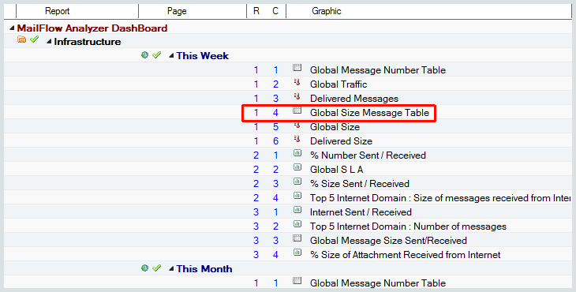This screenshot has width=576, height=292.
Task: Click the folder icon beside Infrastructure
Action: (x=21, y=39)
